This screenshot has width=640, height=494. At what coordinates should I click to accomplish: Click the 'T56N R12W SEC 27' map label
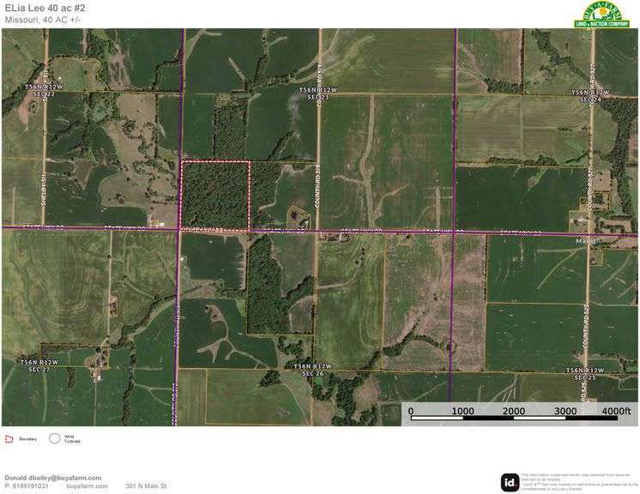[x=39, y=365]
